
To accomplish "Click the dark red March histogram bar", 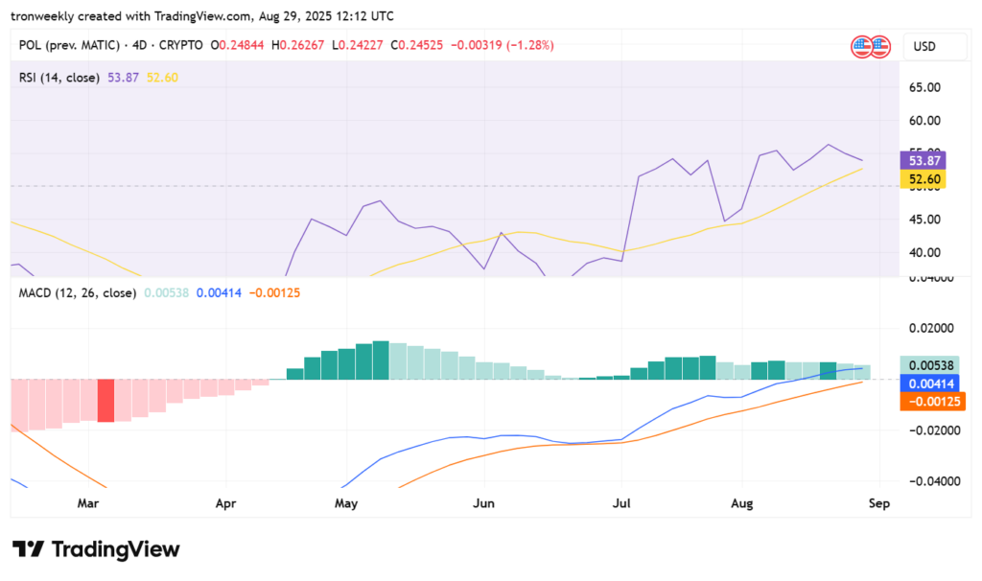I will 105,400.
